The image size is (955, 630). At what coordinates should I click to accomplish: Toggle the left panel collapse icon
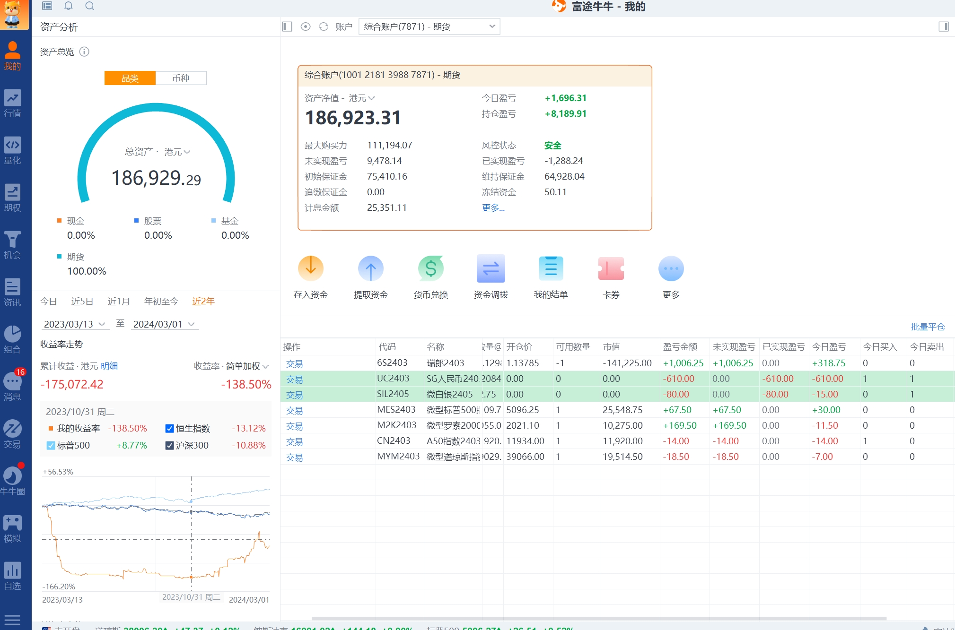coord(287,26)
